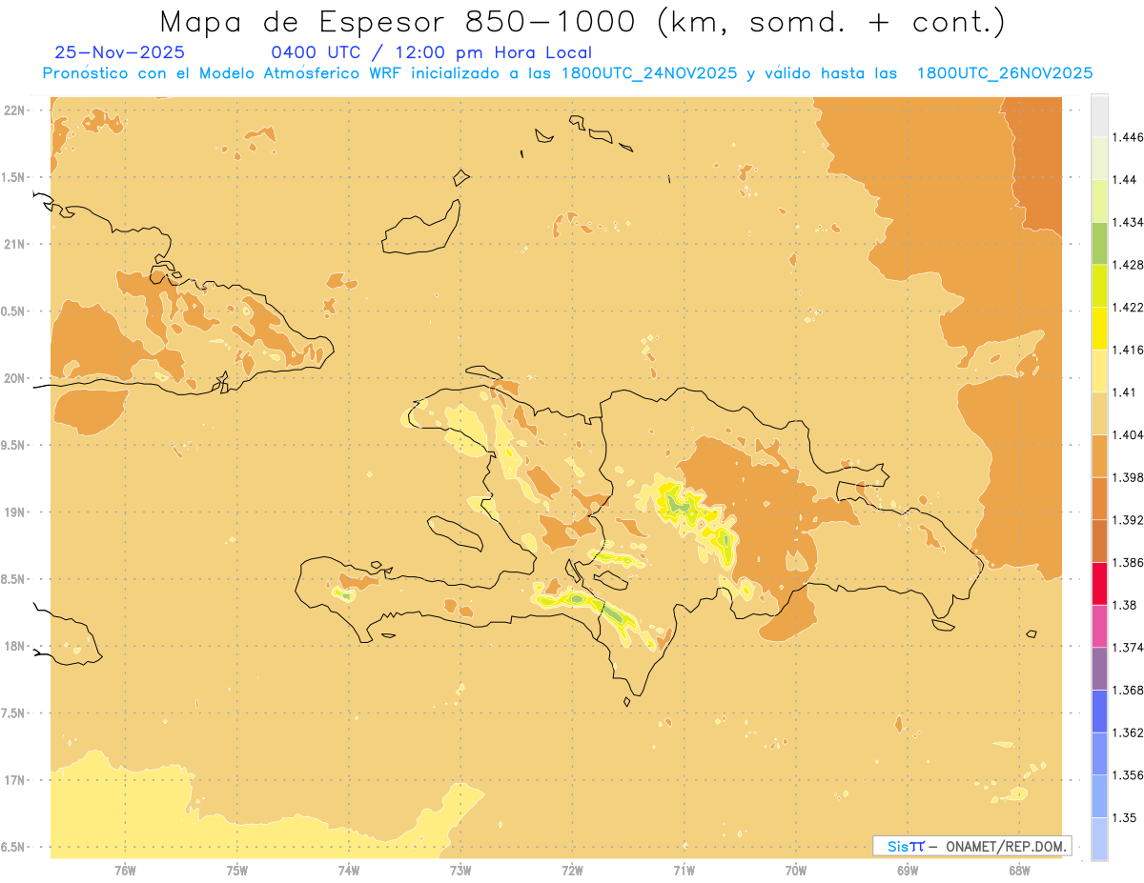Click the legend value '1.362'

point(1129,732)
